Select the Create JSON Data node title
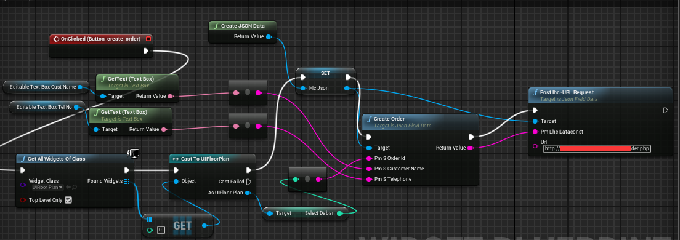Viewport: 680px width, 240px height. 243,26
